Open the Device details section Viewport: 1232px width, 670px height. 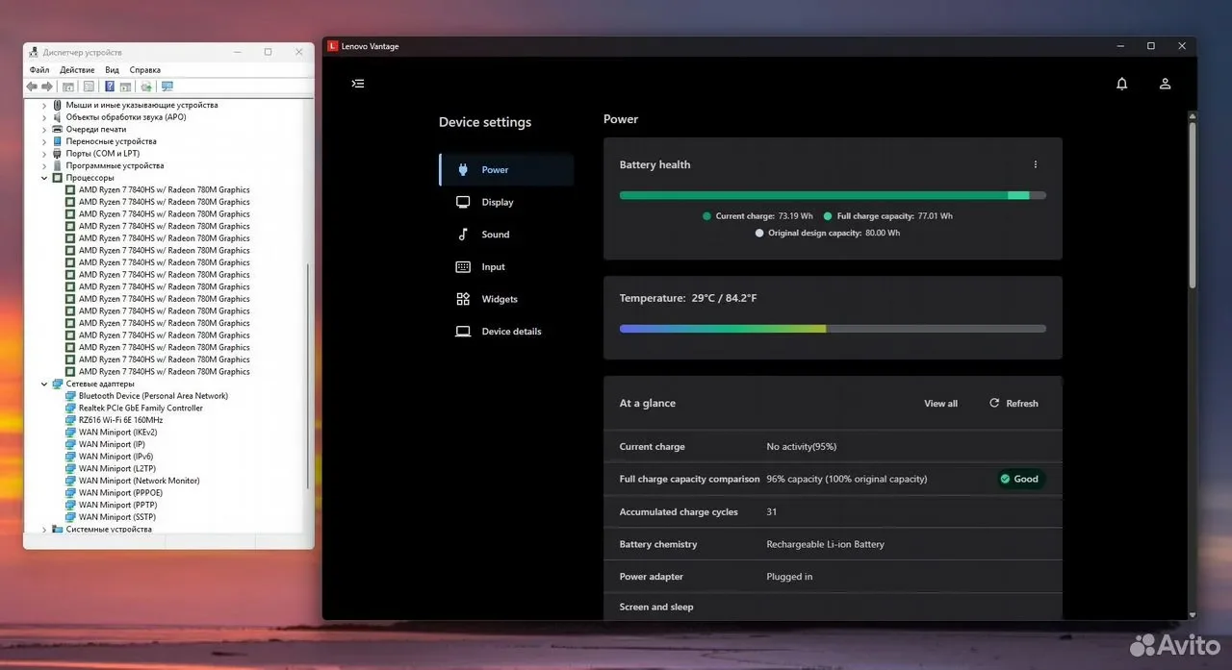point(506,332)
